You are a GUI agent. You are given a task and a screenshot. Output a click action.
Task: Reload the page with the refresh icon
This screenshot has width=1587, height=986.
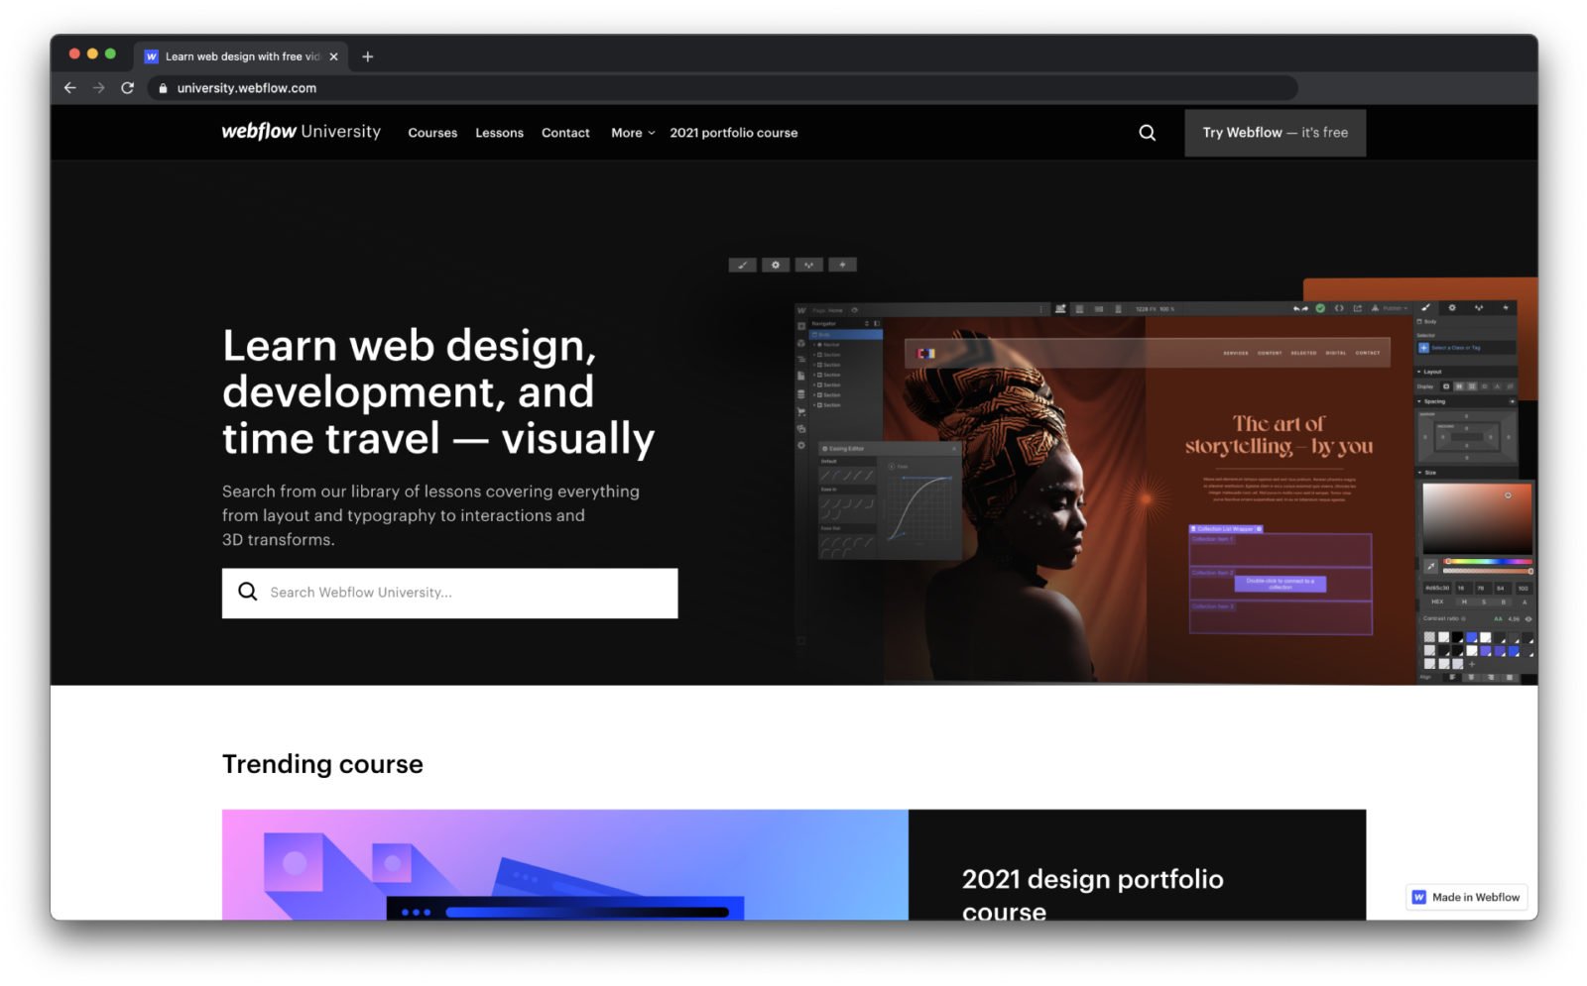127,88
